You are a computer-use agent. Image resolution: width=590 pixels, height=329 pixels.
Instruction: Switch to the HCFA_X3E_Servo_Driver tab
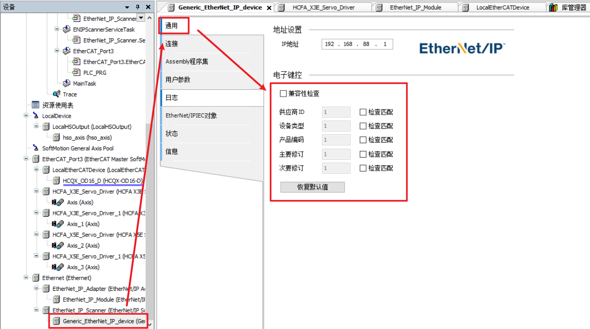point(323,7)
